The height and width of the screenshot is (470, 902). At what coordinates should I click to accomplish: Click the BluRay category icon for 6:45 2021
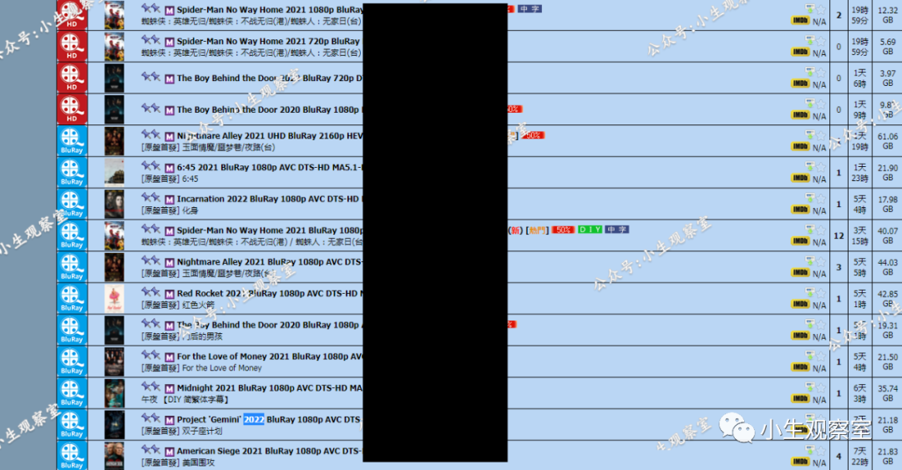pos(72,173)
